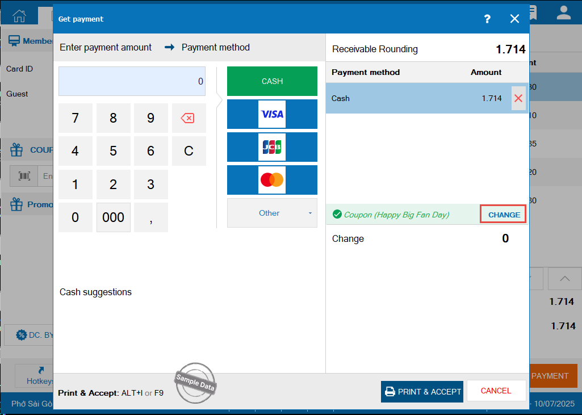582x415 pixels.
Task: Open user profile icon
Action: point(563,14)
